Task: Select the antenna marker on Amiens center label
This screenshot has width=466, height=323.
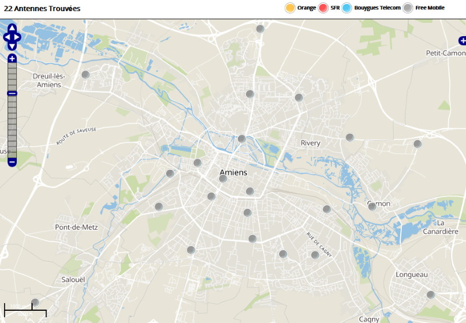Action: click(223, 178)
